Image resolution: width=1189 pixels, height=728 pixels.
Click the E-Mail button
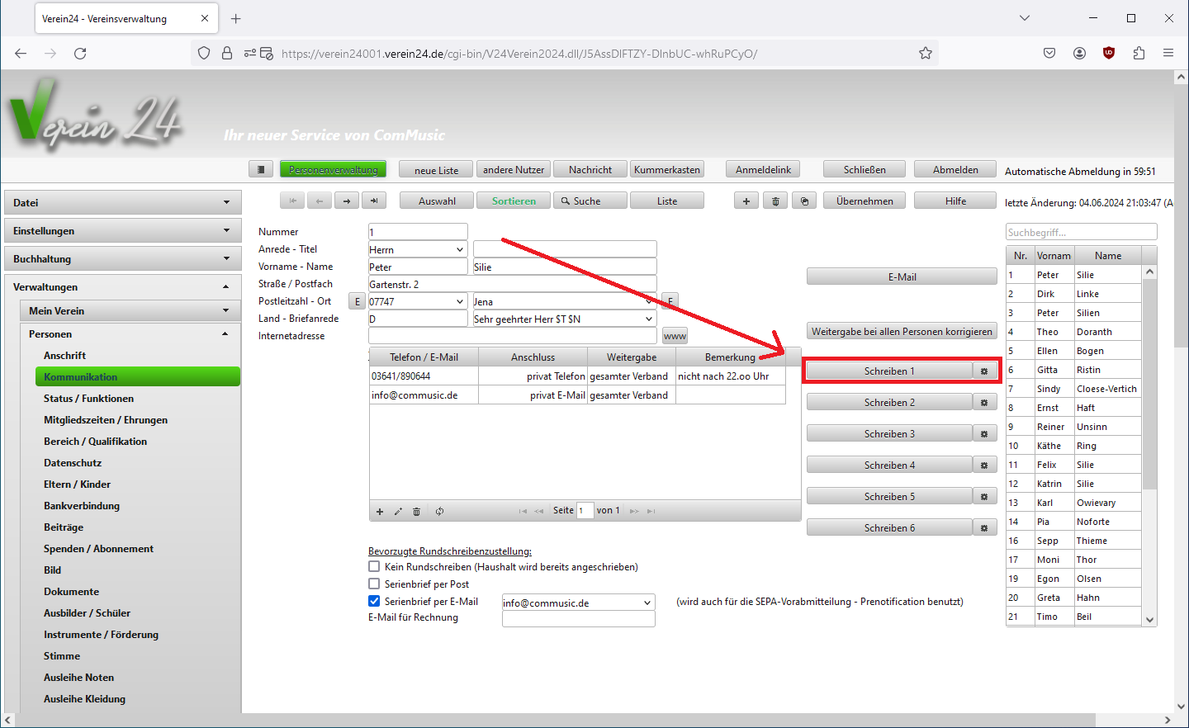[902, 277]
